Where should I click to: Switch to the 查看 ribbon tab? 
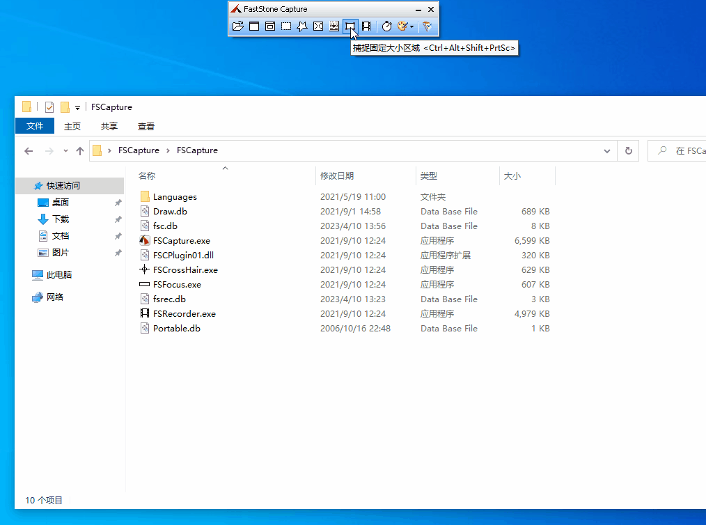point(146,126)
